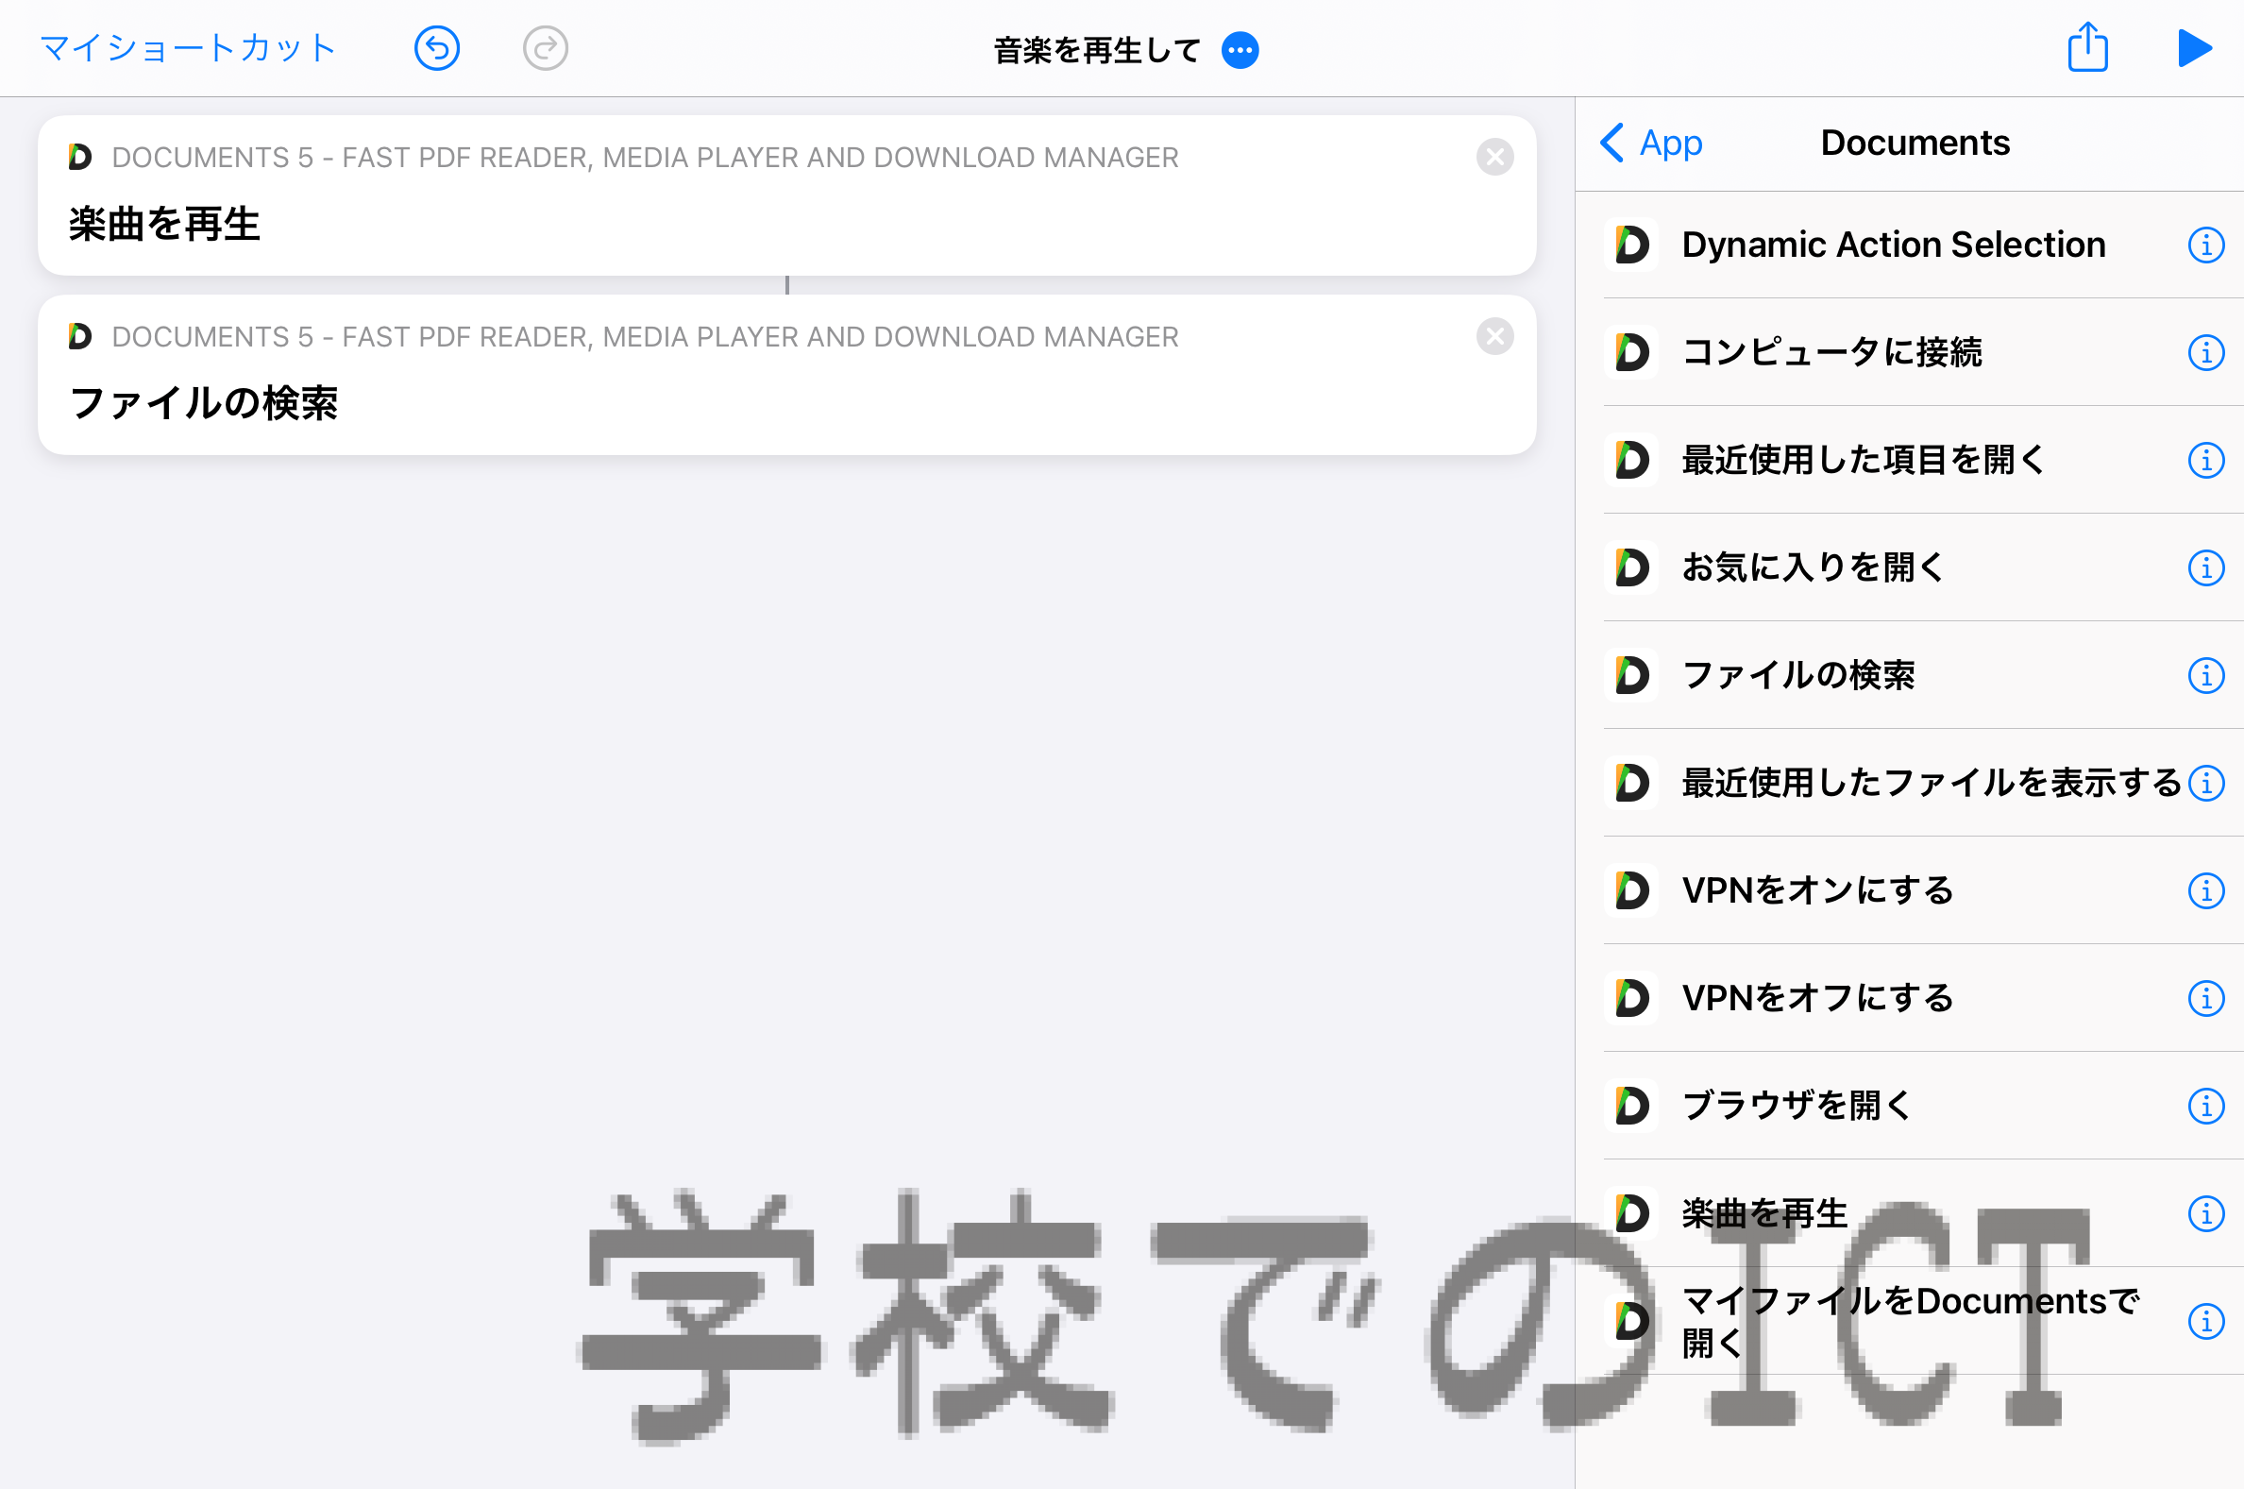Show info for 最近使用した項目を開く
The width and height of the screenshot is (2244, 1489).
click(2205, 460)
